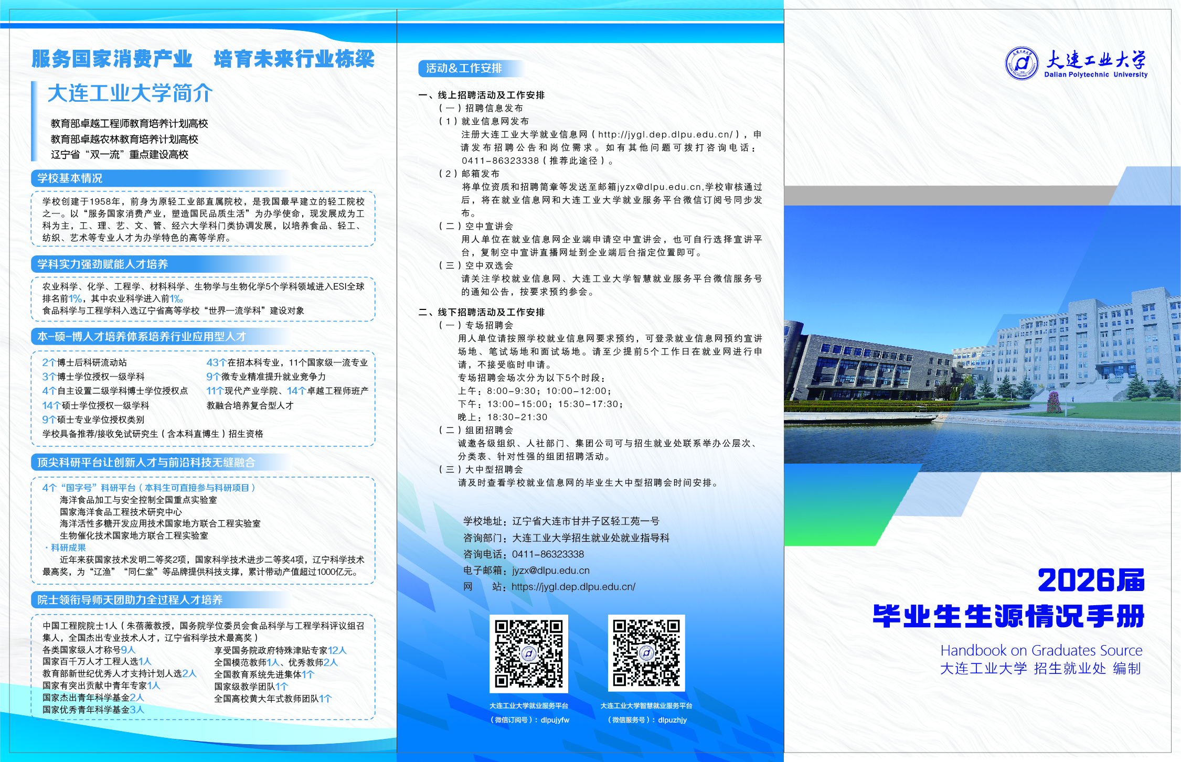This screenshot has width=1181, height=762.
Task: Click 国家级教学团队1个 entry
Action: [x=251, y=686]
